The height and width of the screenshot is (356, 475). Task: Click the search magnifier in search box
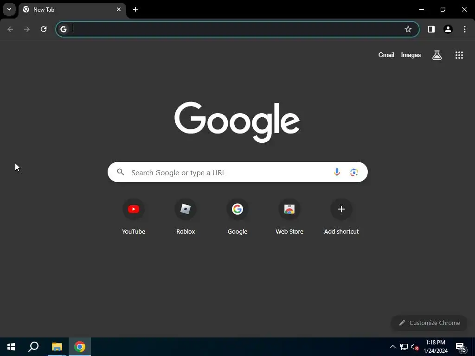[120, 172]
